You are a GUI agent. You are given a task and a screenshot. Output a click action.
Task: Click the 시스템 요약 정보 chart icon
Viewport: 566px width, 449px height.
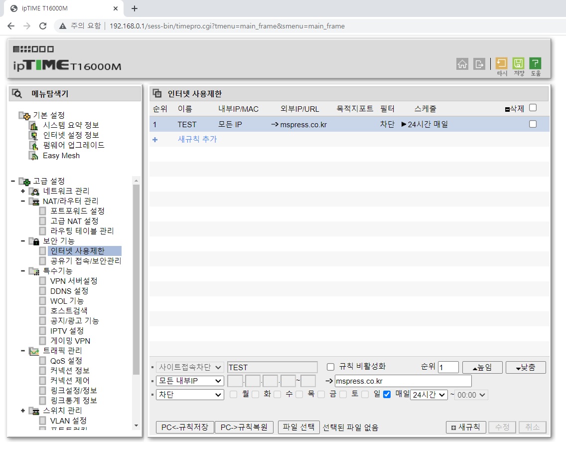(x=33, y=125)
